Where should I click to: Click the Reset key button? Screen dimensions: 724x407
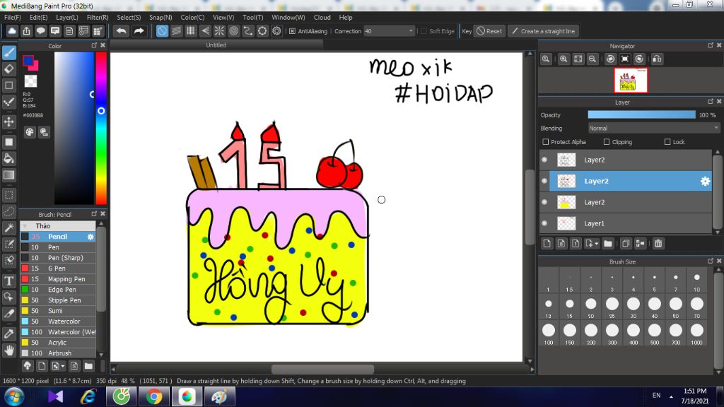489,31
